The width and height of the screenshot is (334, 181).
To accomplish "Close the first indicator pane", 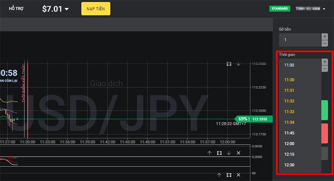I will click(238, 153).
